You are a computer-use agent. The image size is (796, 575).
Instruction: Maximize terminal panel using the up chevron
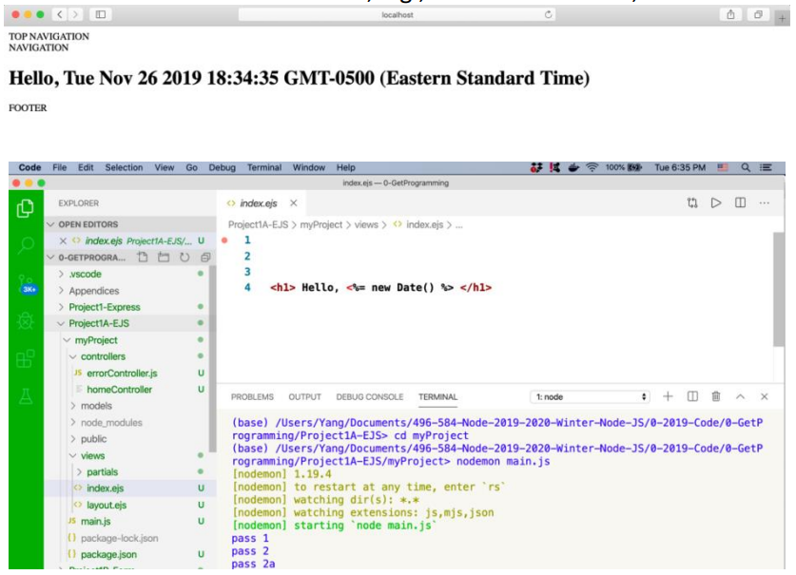[x=740, y=396]
